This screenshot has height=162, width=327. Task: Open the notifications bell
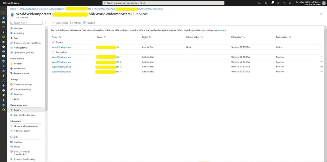coord(272,3)
